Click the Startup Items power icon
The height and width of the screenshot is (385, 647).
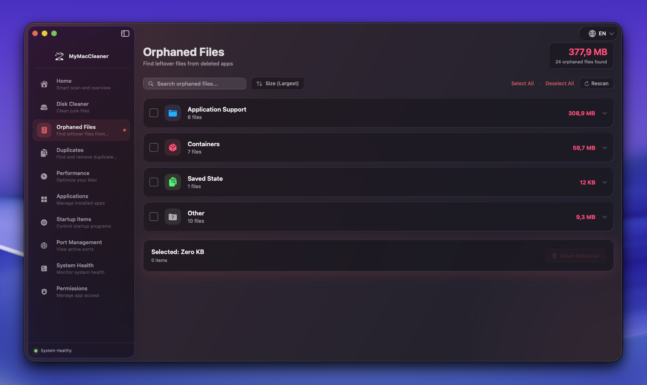click(x=44, y=222)
